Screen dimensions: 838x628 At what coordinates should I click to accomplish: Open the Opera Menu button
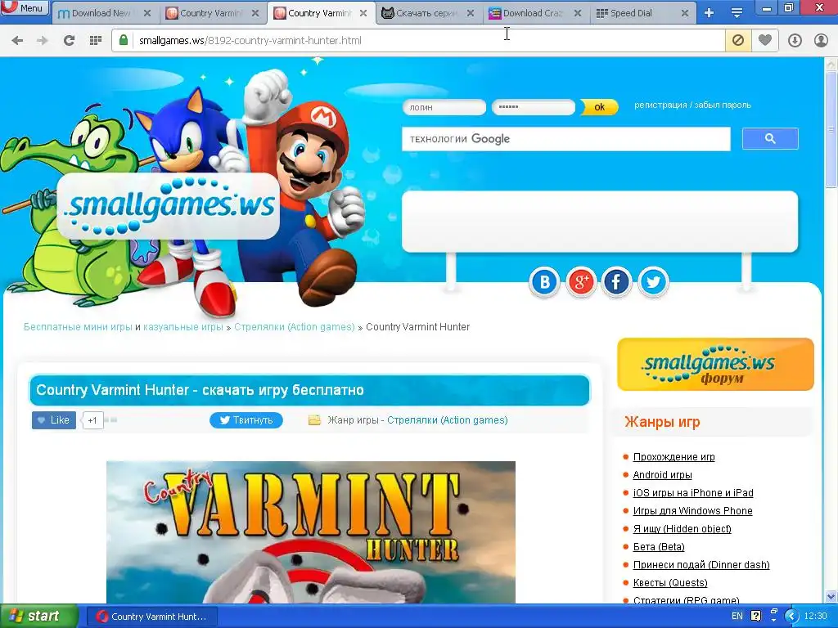pyautogui.click(x=25, y=7)
